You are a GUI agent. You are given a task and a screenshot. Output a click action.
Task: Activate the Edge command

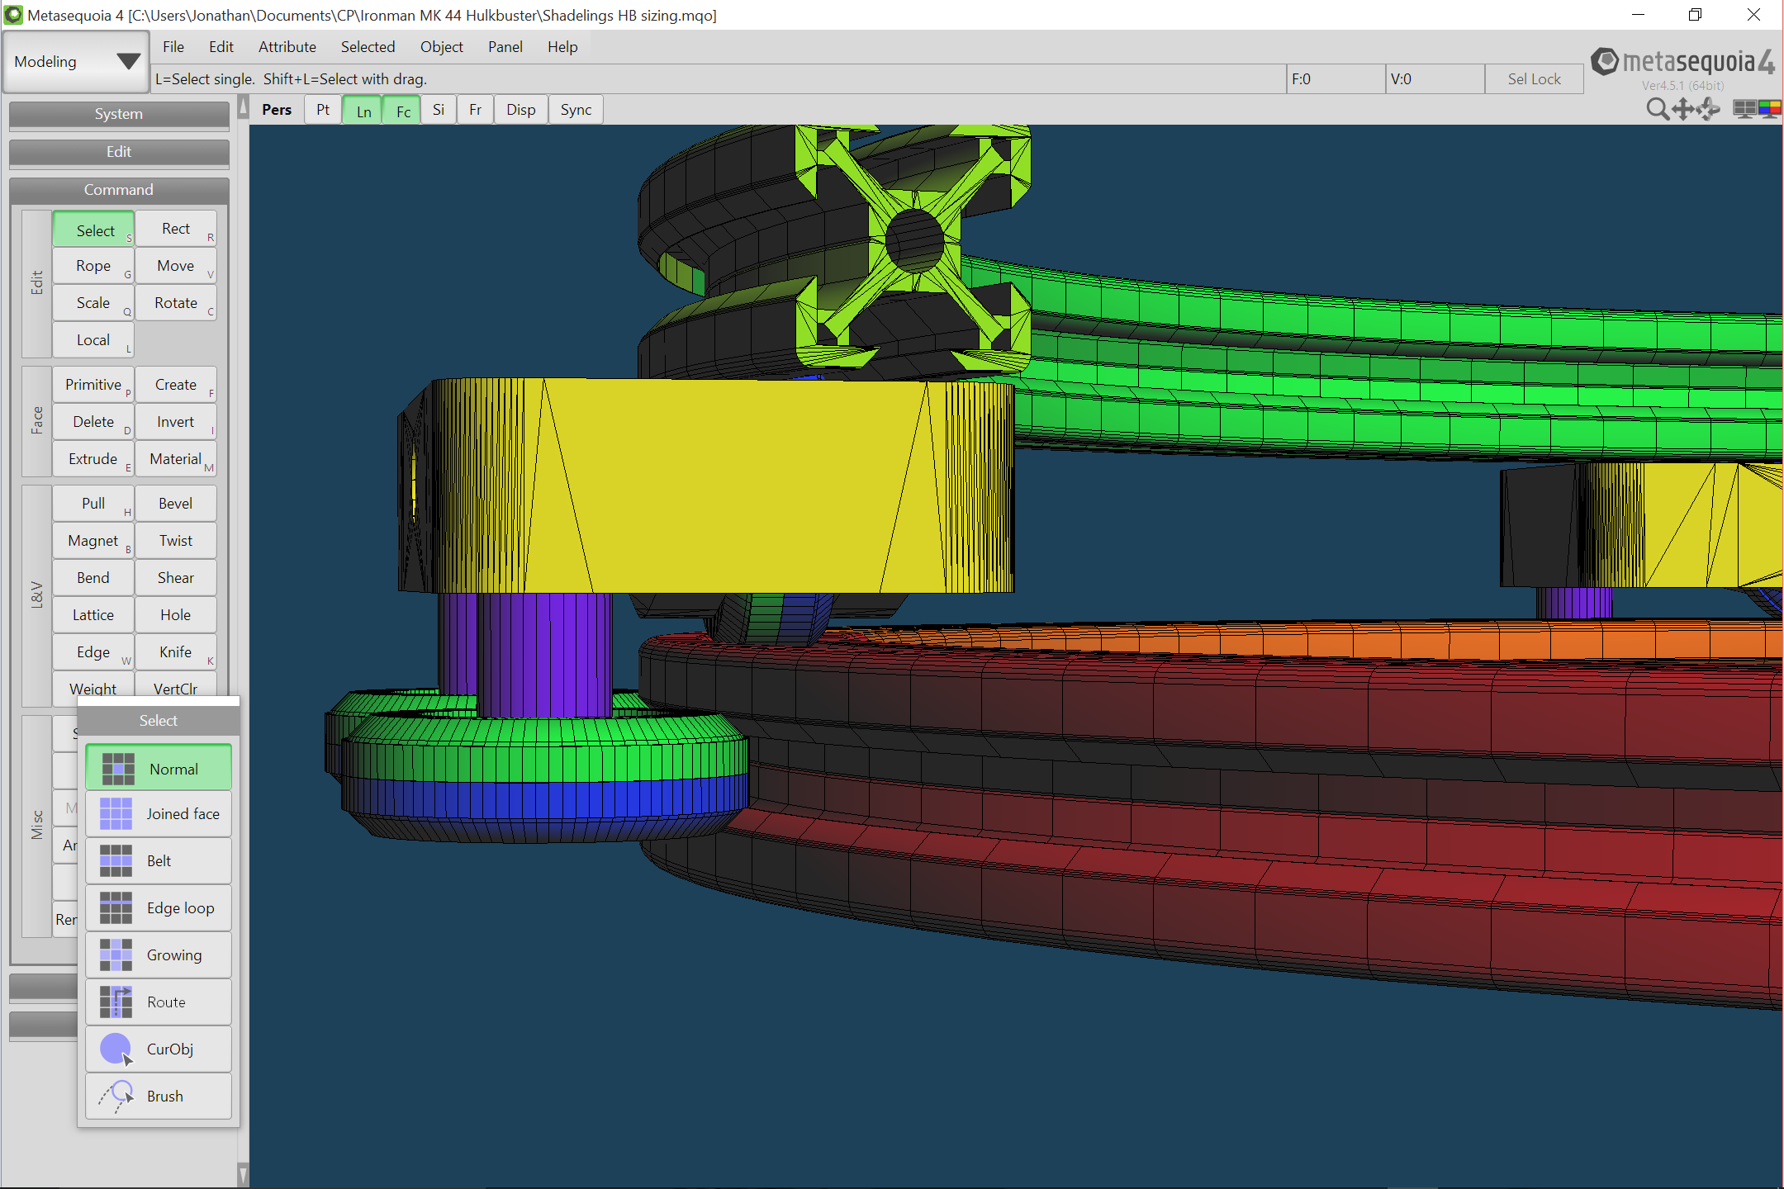[93, 652]
